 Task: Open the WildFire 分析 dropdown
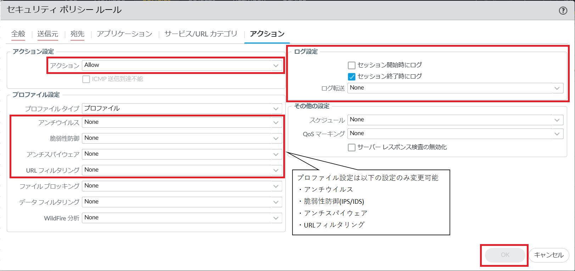coord(182,218)
